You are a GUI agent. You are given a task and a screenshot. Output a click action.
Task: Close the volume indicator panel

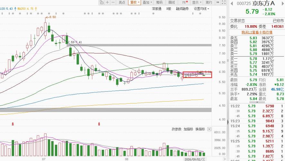(x=209, y=129)
